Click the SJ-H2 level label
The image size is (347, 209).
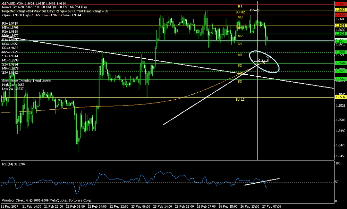pyautogui.click(x=240, y=12)
